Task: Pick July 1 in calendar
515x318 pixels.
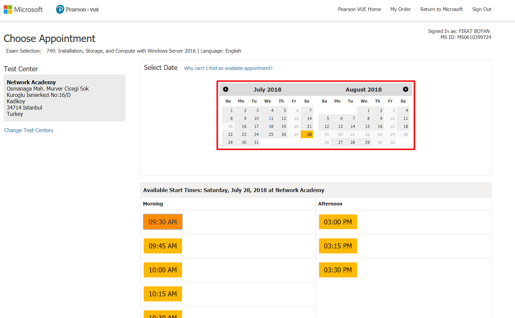Action: (228, 110)
